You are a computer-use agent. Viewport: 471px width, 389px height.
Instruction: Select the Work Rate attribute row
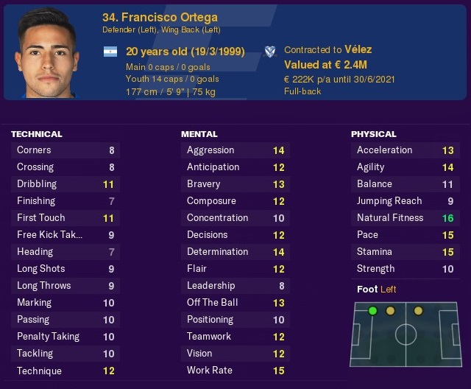[235, 371]
